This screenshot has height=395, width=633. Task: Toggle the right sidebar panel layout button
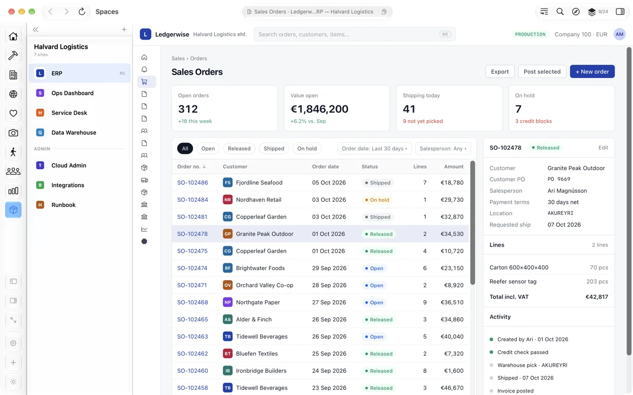[x=13, y=301]
